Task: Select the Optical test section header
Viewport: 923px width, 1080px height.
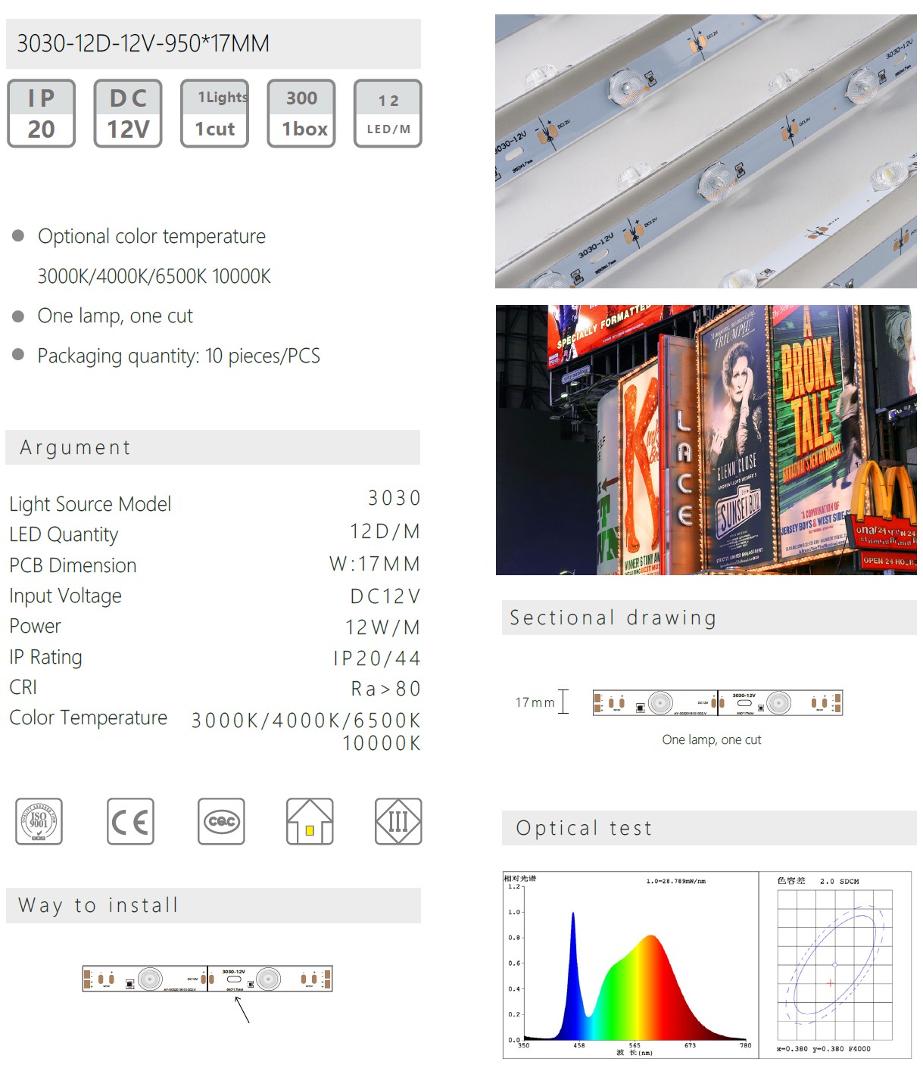Action: tap(709, 828)
